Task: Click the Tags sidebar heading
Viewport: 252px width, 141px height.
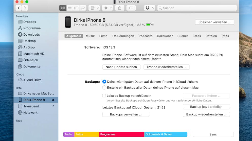Action: pos(19,121)
